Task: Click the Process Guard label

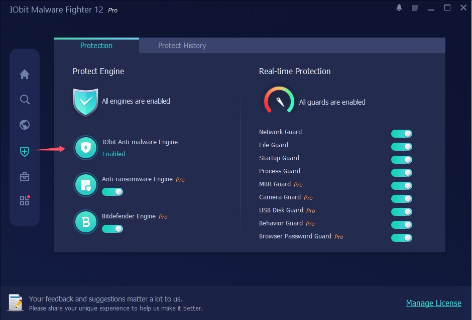Action: pos(280,171)
